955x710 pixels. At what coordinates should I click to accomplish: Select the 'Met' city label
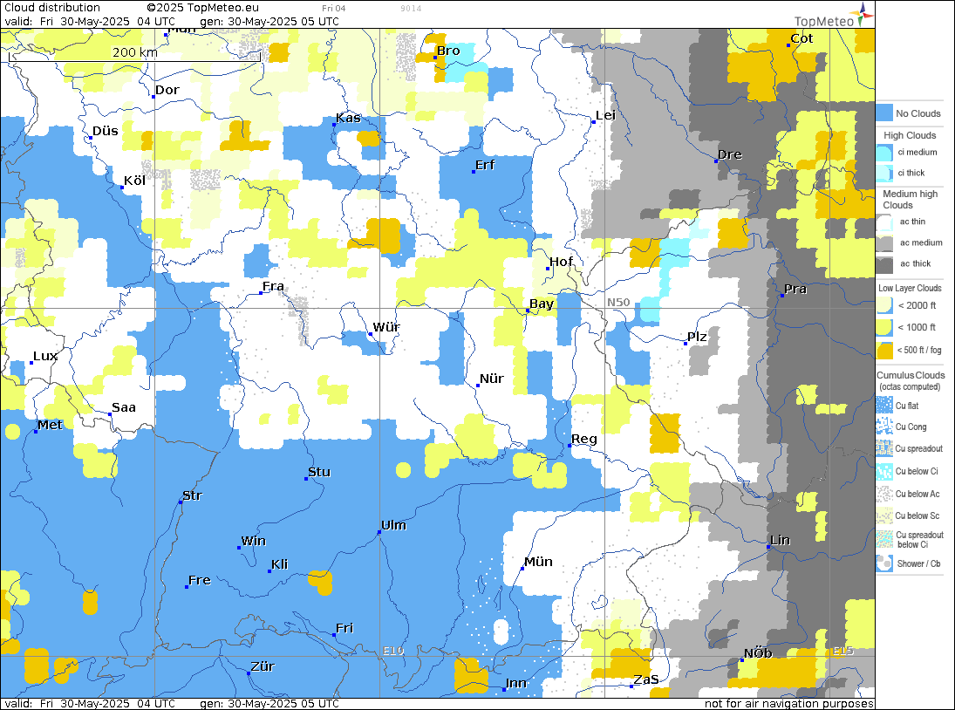(50, 425)
